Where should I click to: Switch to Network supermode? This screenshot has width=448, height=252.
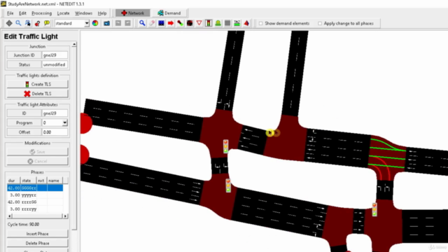coord(132,13)
